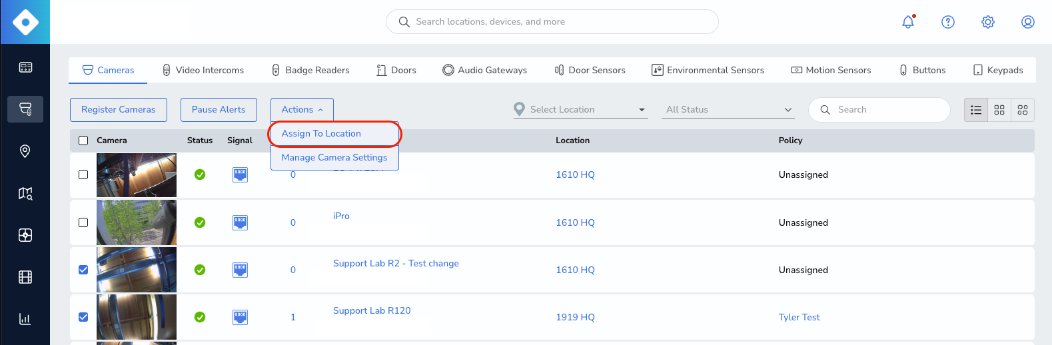Switch to Video Intercoms tab
The height and width of the screenshot is (345, 1052).
tap(203, 70)
